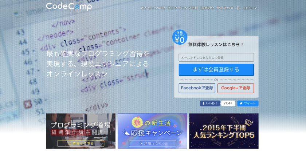Register using the Google+で登録 button

click(x=236, y=88)
